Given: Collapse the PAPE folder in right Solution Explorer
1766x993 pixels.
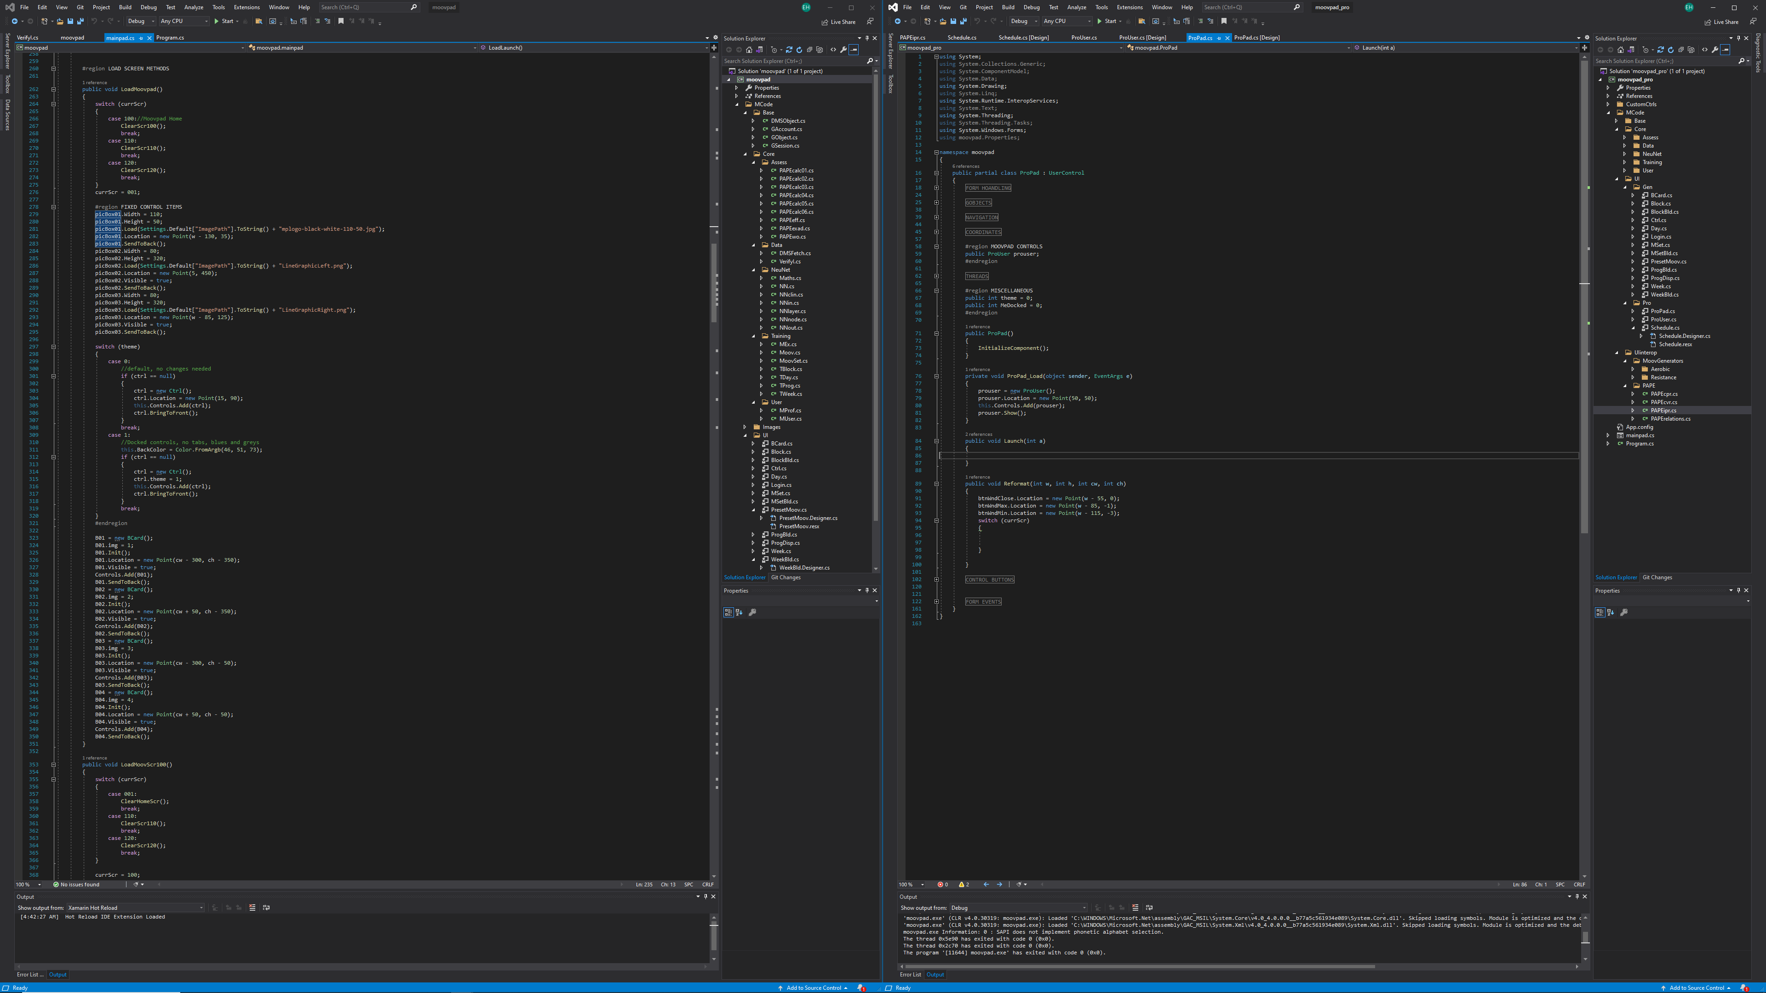Looking at the screenshot, I should pos(1625,386).
